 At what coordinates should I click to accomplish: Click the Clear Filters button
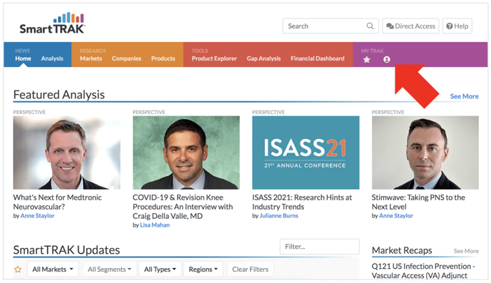tap(250, 269)
